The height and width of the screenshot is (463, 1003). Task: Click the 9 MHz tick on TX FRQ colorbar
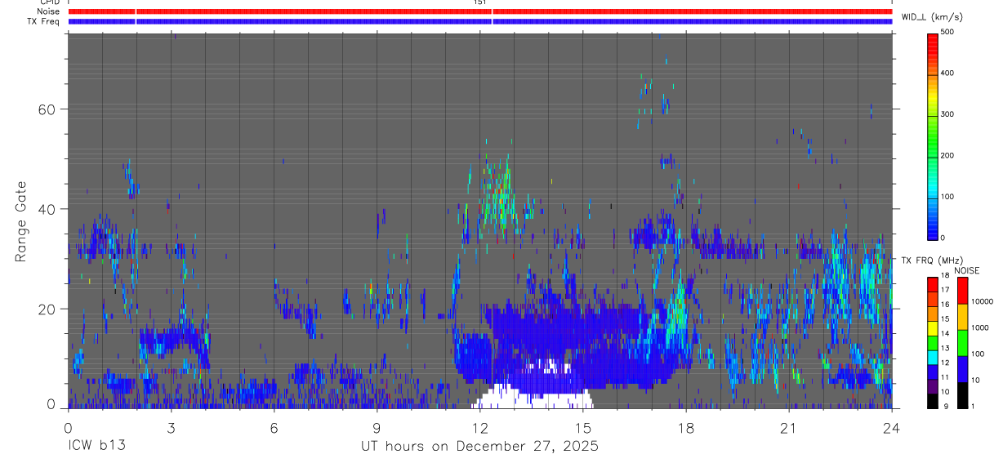click(945, 406)
